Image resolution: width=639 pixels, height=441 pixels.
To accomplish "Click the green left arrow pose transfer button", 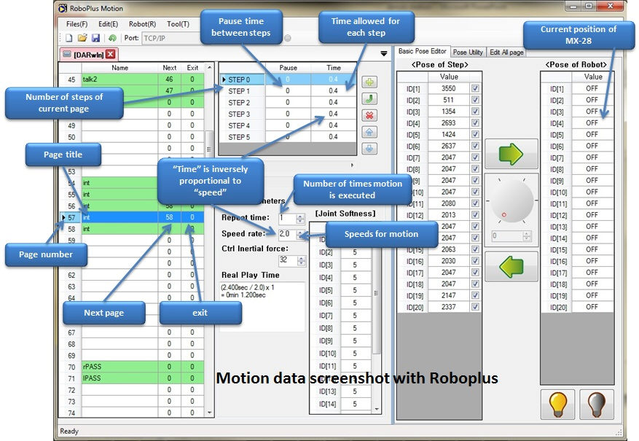I will [x=511, y=267].
